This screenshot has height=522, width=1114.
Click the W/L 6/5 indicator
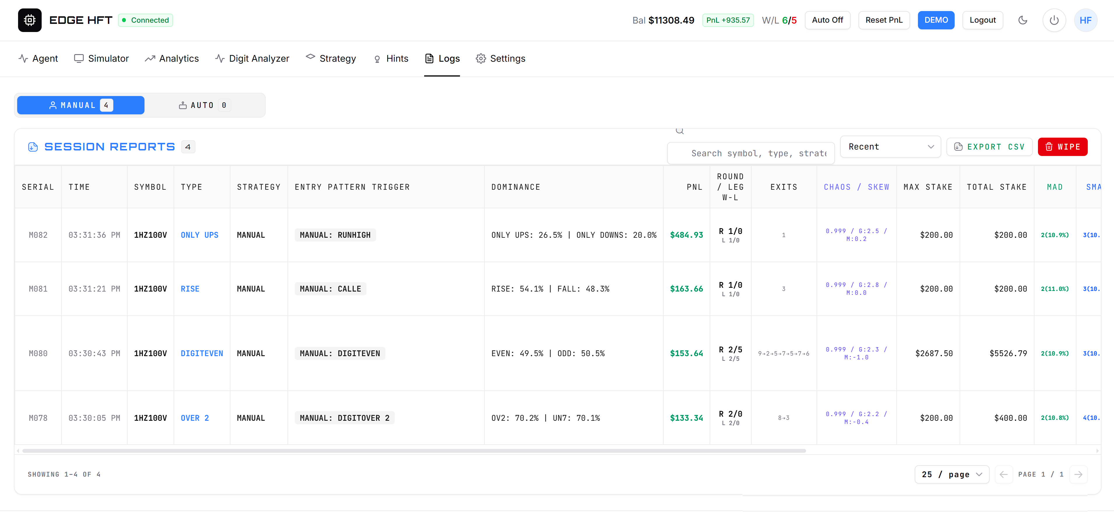click(779, 20)
